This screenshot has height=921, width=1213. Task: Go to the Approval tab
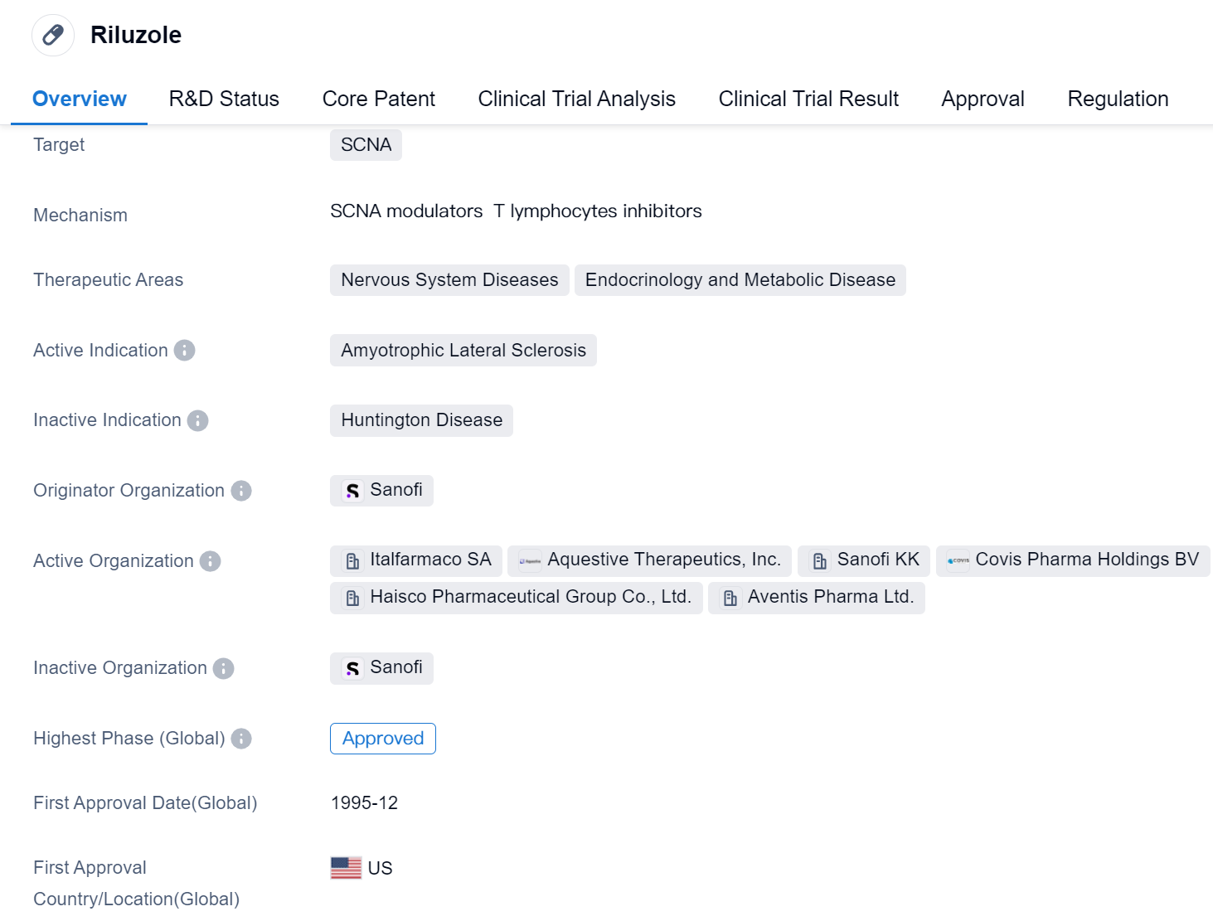click(x=983, y=99)
